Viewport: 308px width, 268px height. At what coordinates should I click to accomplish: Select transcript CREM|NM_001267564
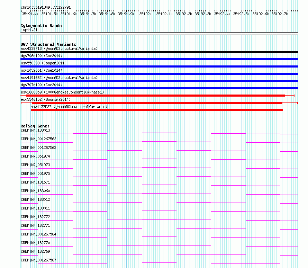[38, 234]
